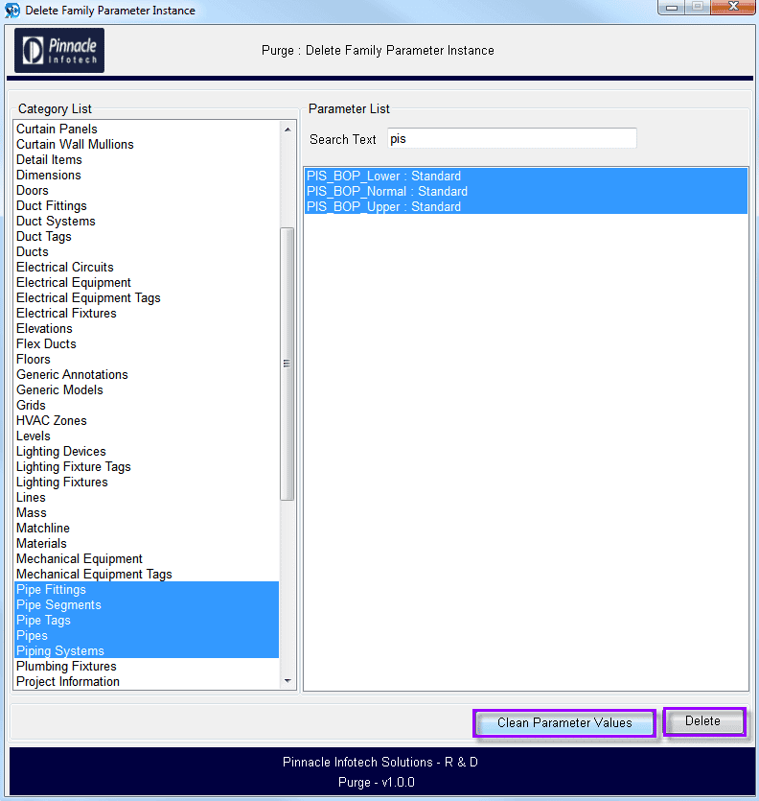The height and width of the screenshot is (801, 759).
Task: Choose Lighting Devices category
Action: point(147,451)
